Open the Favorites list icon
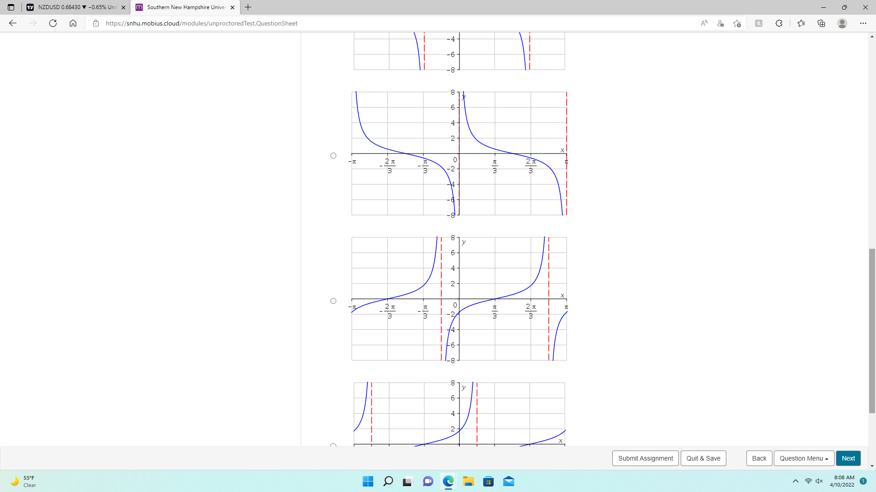876x492 pixels. tap(801, 23)
